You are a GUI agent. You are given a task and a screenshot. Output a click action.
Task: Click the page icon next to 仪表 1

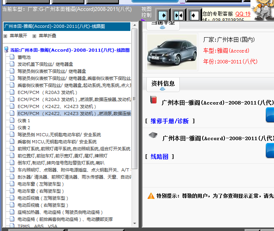(x=12, y=120)
